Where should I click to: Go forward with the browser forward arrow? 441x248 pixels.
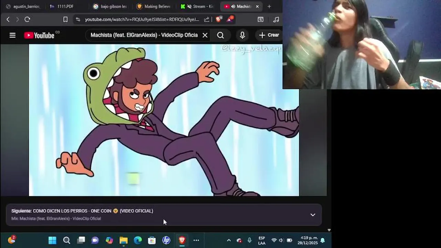[x=17, y=20]
